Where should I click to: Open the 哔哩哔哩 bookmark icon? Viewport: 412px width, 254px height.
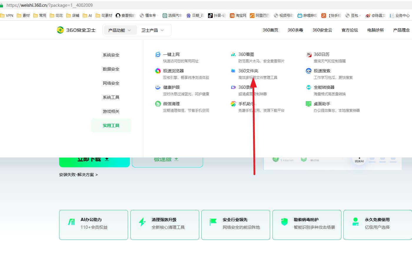click(x=300, y=16)
